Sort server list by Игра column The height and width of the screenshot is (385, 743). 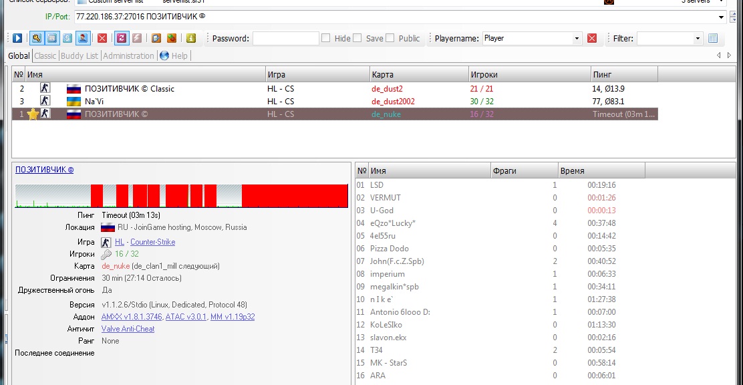[x=317, y=74]
